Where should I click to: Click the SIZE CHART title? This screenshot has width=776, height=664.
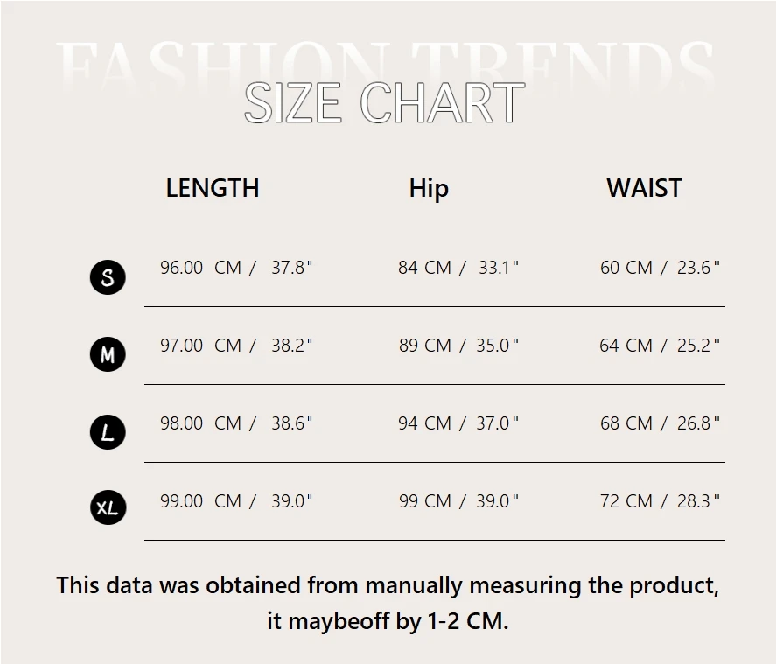385,103
